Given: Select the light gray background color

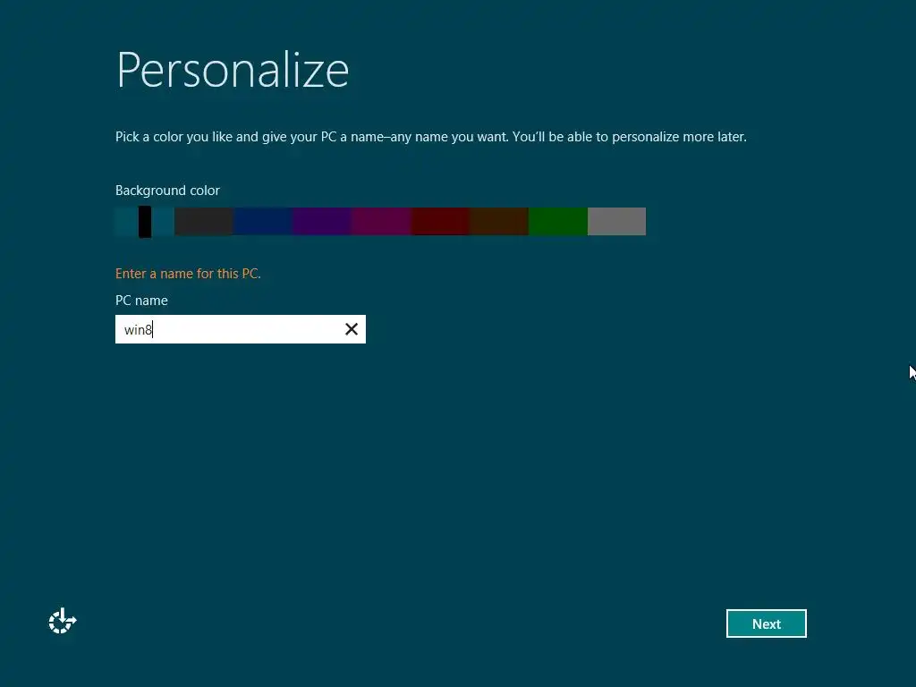Looking at the screenshot, I should pos(617,222).
